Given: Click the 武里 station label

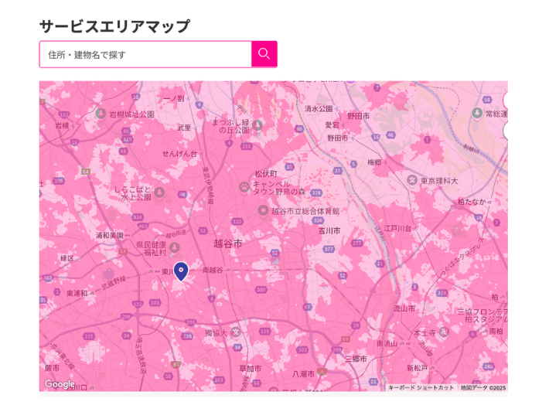Looking at the screenshot, I should point(184,128).
